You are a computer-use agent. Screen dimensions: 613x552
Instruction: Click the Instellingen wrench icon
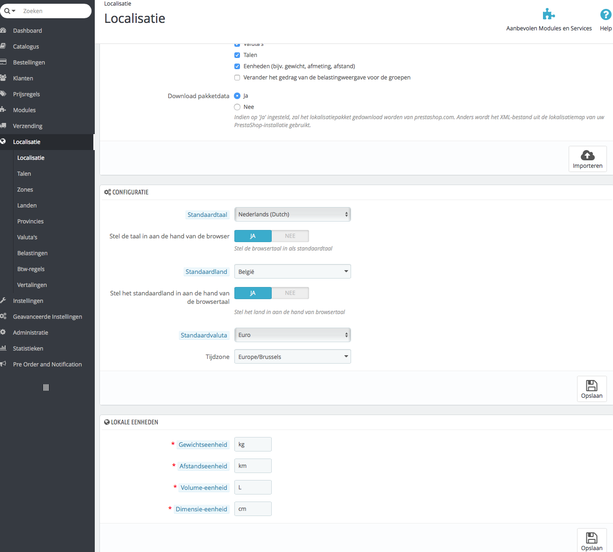(3, 301)
